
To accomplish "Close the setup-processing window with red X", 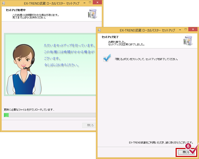I will 97,2.
